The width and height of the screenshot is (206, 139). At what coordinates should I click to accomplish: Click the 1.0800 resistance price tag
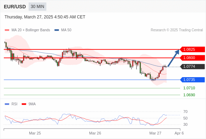pos(192,58)
